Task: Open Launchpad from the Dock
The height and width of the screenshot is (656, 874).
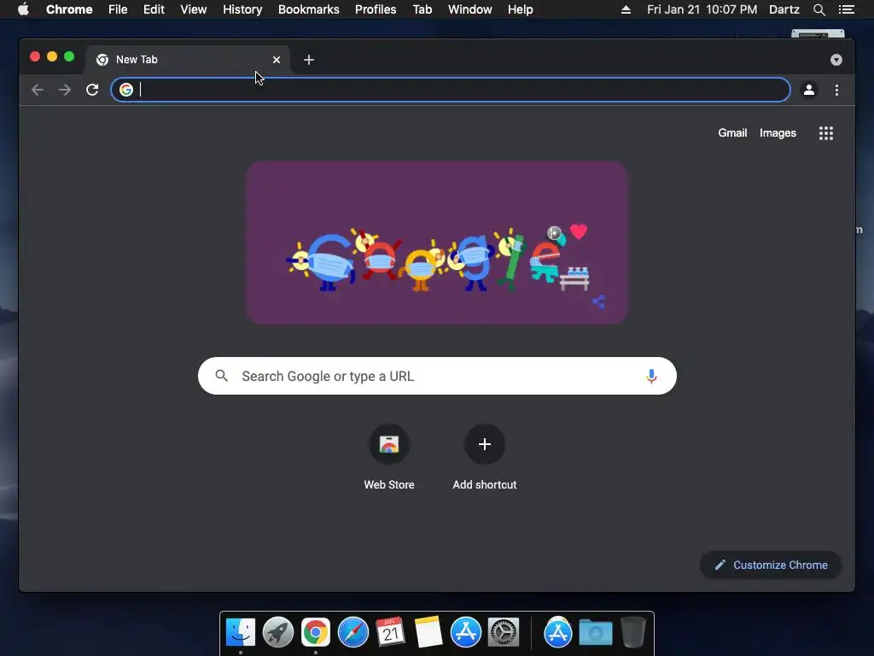Action: (277, 632)
